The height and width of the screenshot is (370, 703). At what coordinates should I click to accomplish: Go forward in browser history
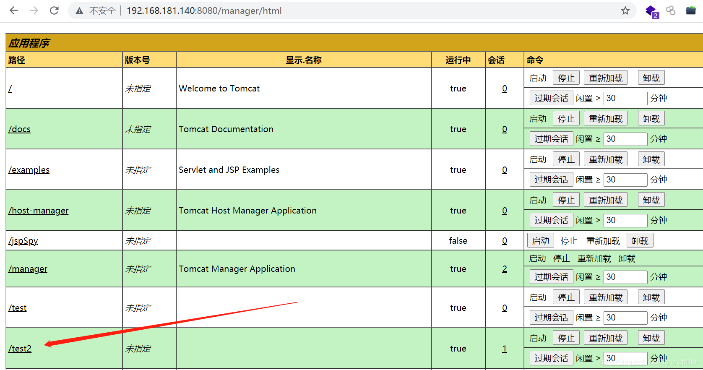coord(34,10)
